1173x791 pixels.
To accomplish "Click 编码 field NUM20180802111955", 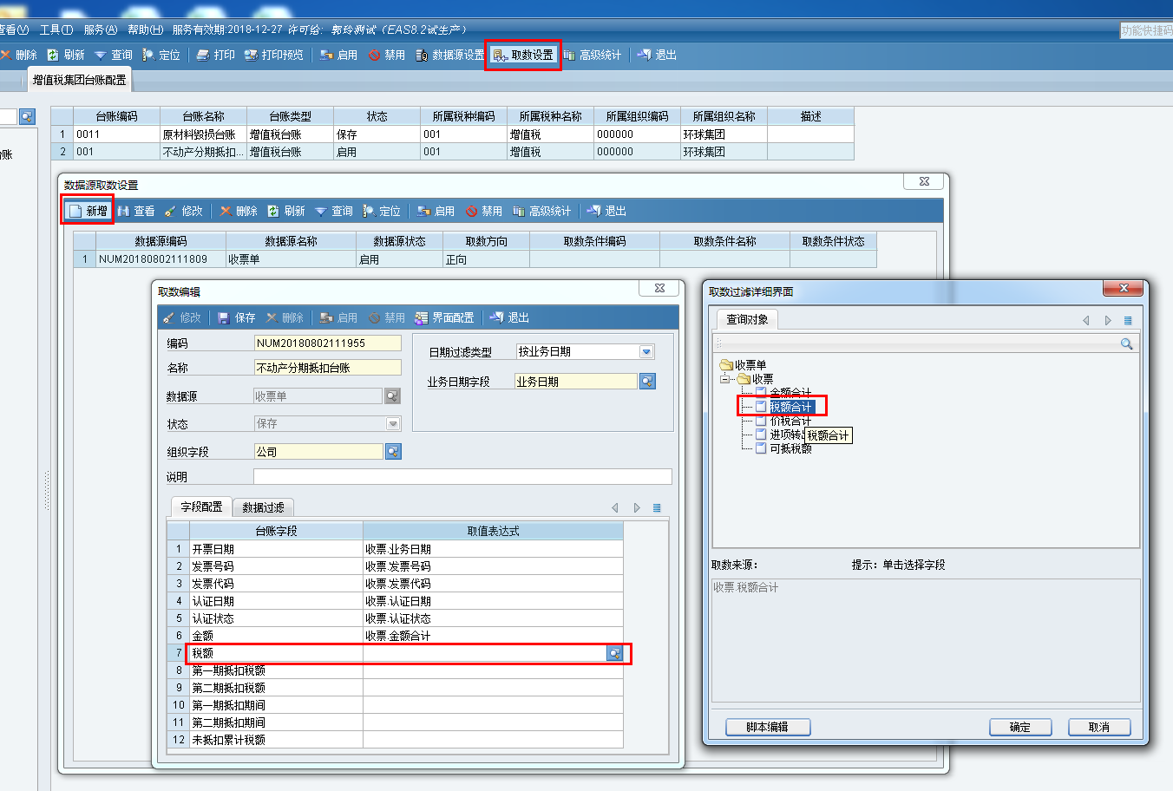I will (x=327, y=343).
